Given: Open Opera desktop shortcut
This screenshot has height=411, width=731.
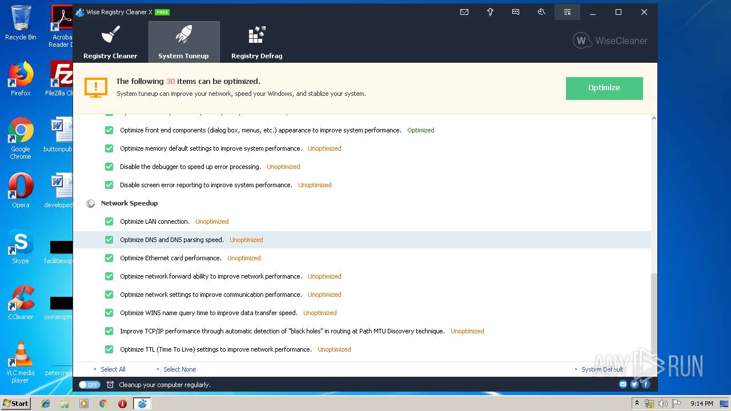Looking at the screenshot, I should [x=21, y=191].
